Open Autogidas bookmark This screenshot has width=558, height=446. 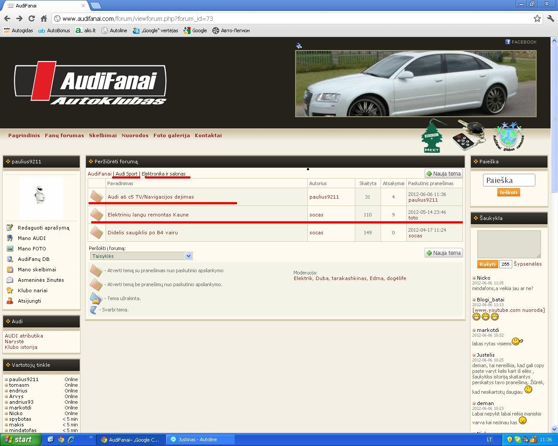pyautogui.click(x=18, y=30)
